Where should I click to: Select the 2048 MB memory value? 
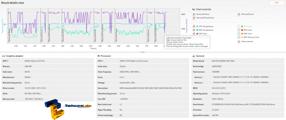pos(28,66)
